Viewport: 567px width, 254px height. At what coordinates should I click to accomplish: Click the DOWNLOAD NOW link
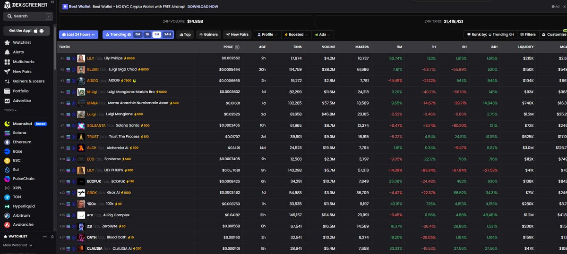pyautogui.click(x=203, y=7)
